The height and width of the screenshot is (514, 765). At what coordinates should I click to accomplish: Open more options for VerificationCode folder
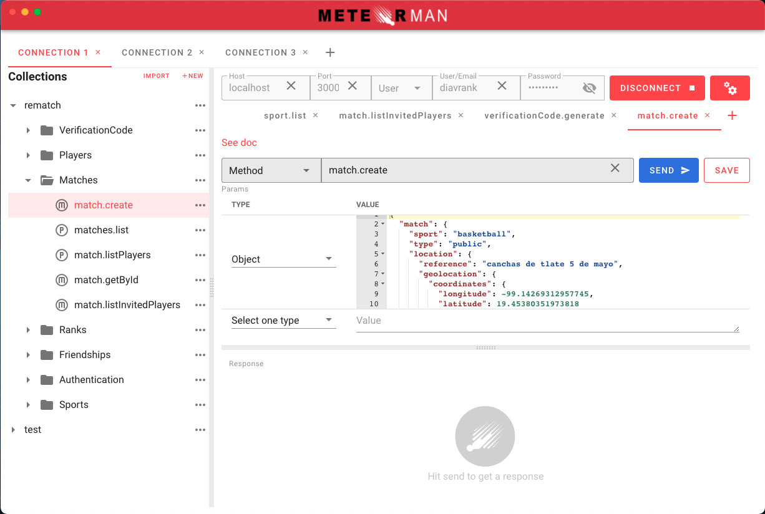[200, 130]
